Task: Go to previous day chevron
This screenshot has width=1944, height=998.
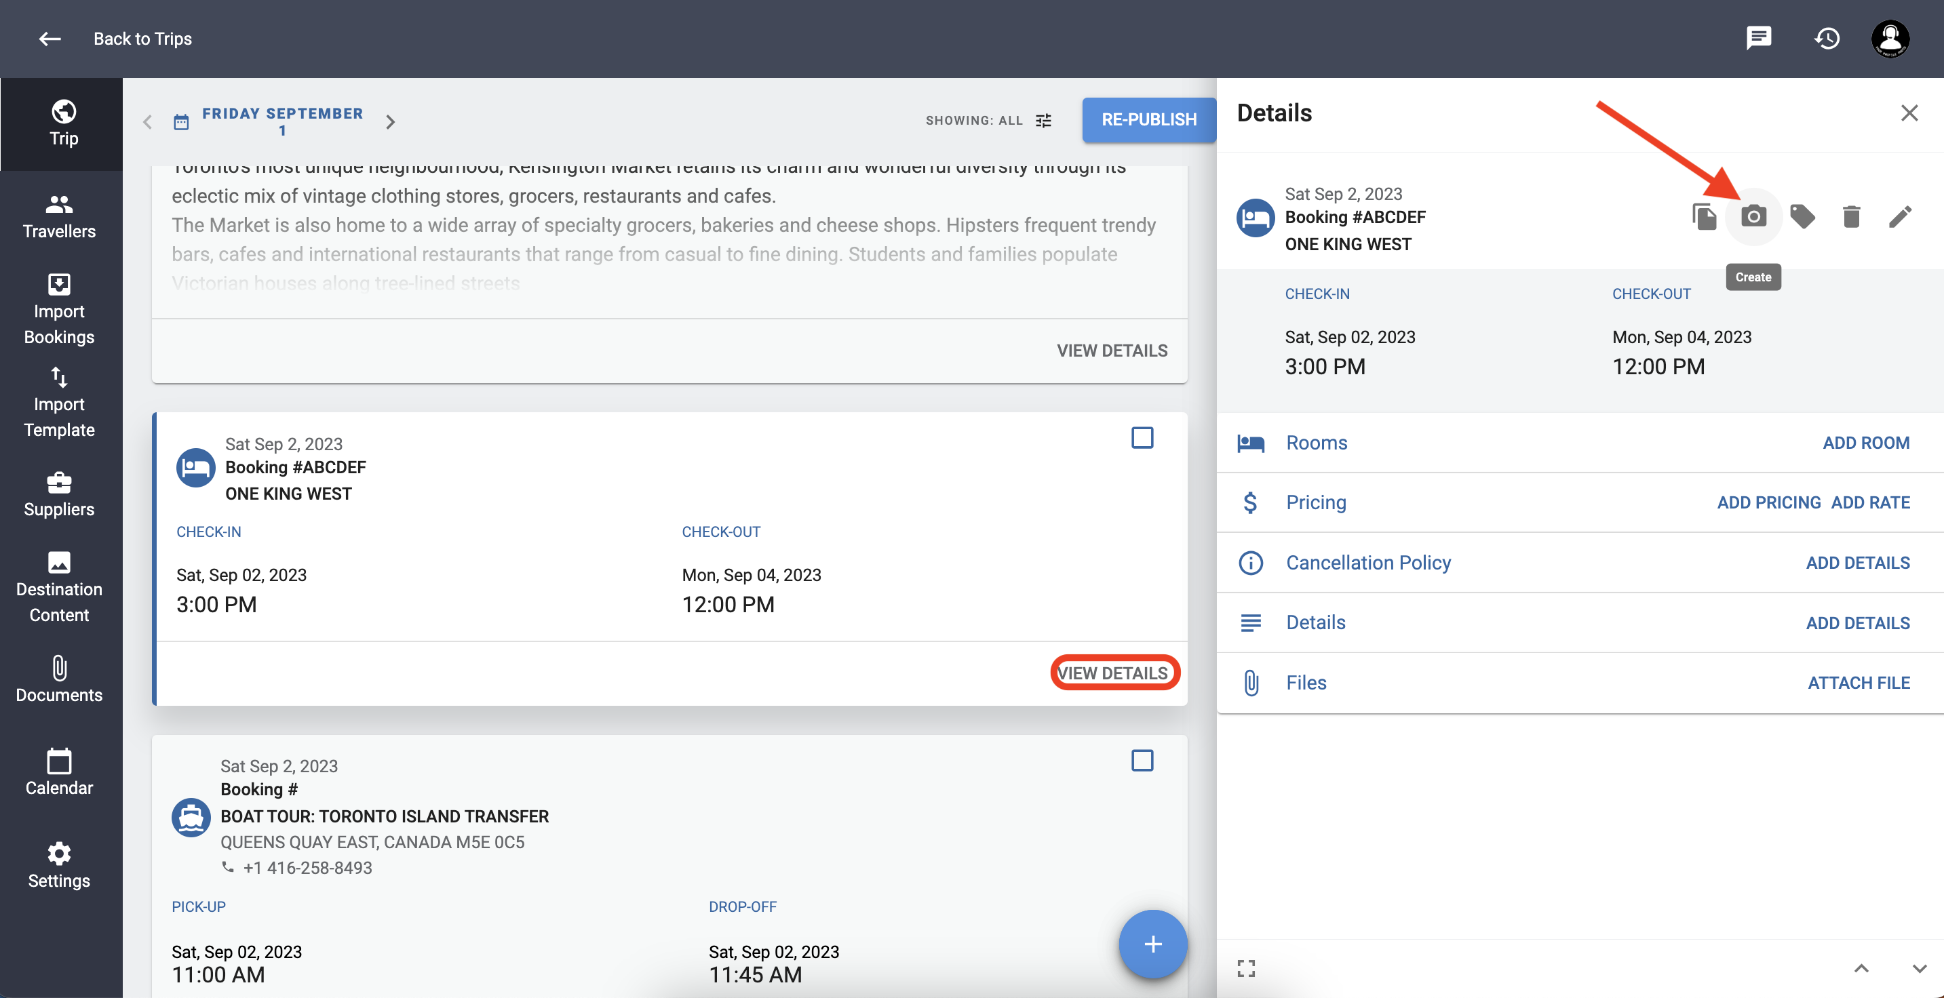Action: point(148,121)
